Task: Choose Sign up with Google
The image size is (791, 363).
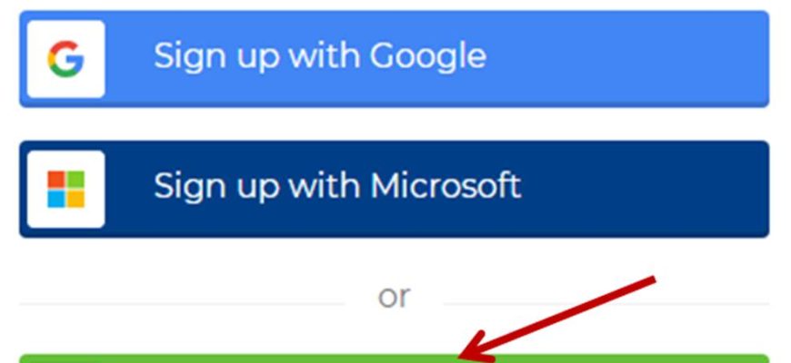Action: [x=394, y=59]
